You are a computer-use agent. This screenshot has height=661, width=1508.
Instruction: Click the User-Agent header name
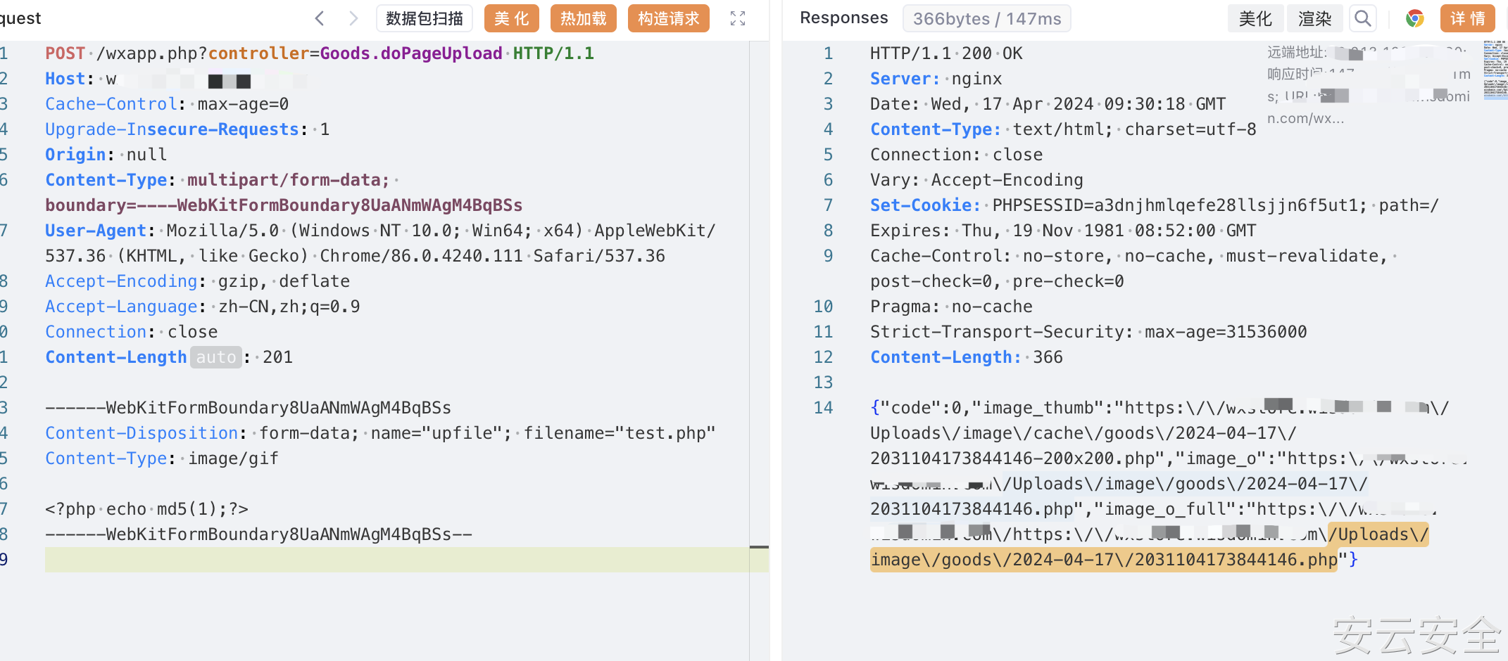[96, 231]
